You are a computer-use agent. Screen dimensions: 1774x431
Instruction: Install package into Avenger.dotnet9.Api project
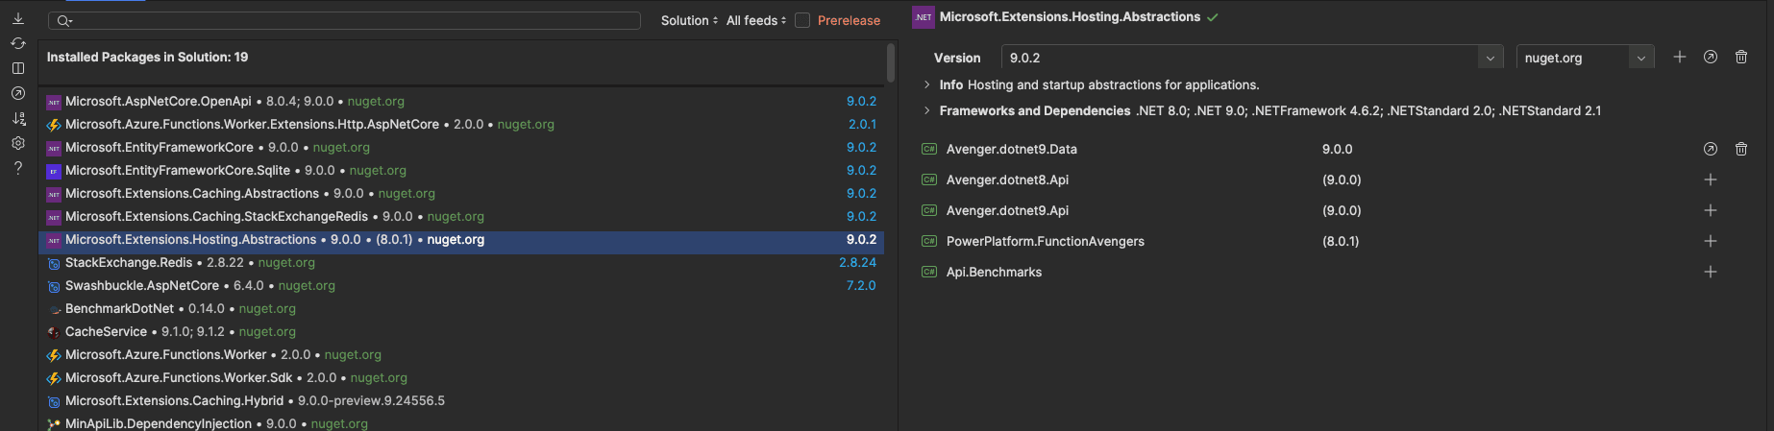(1711, 210)
